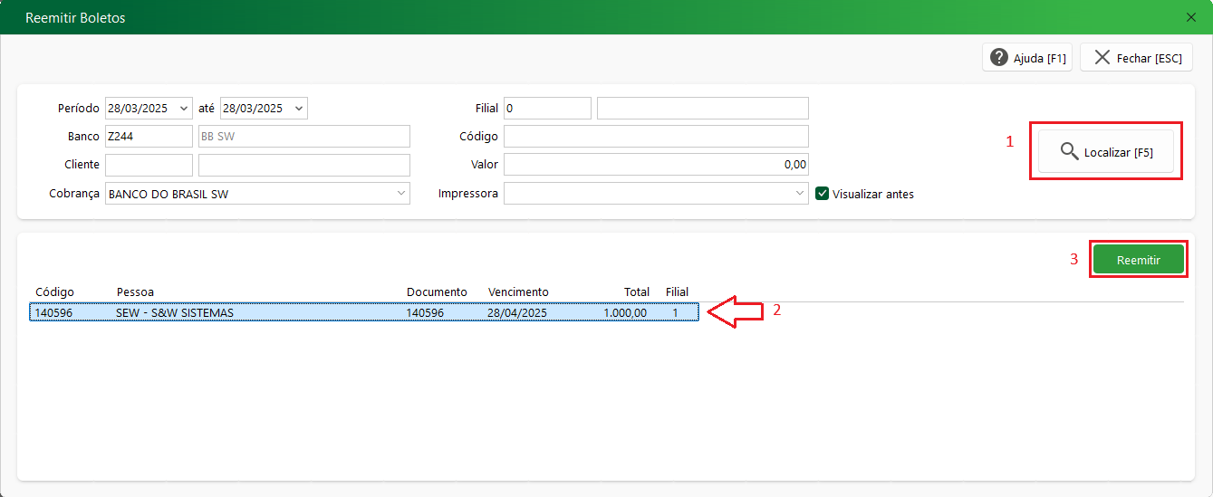
Task: Click the Pessoa column header
Action: 135,292
